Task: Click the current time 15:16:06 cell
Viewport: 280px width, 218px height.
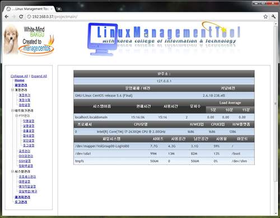Action: coord(138,117)
